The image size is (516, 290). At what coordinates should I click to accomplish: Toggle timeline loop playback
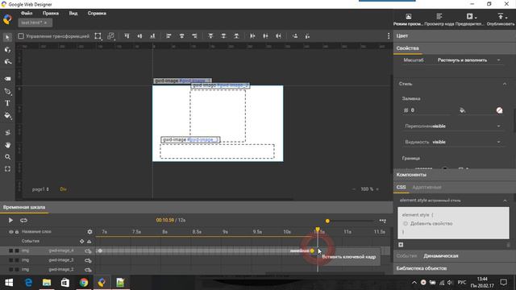(23, 220)
